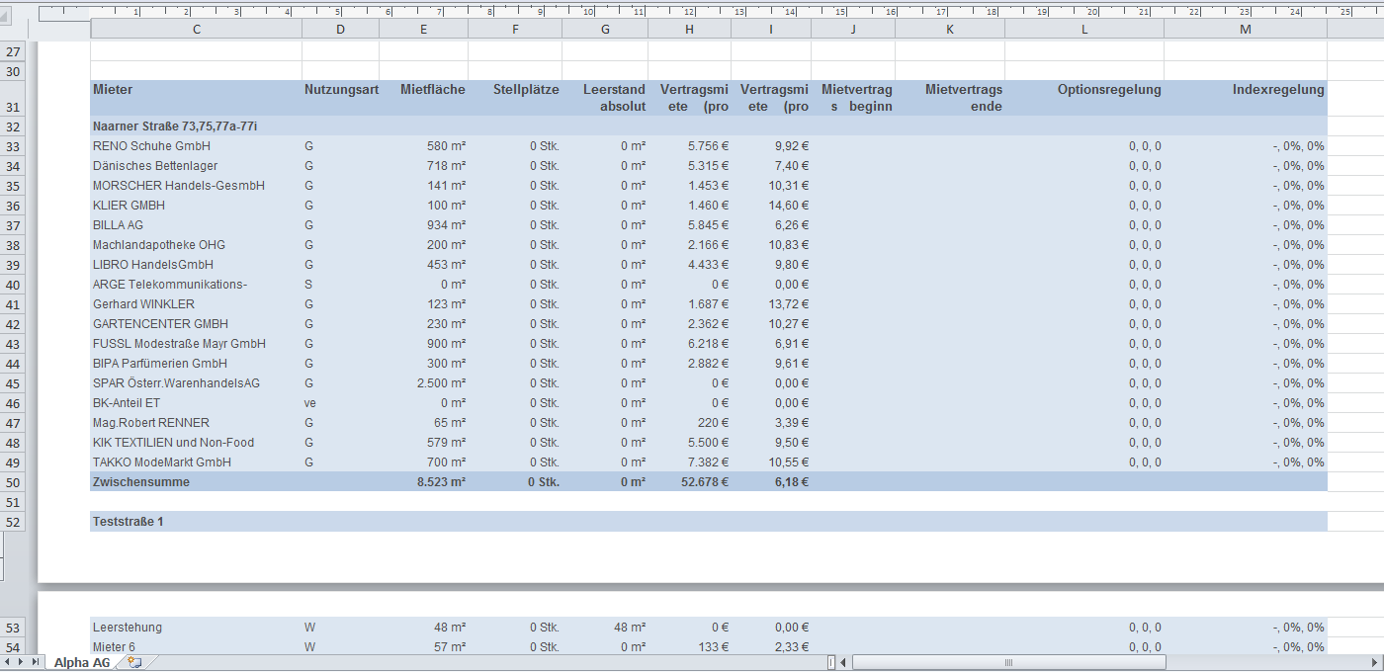Select the MORSCHER Handels-GesmbH cell
The image size is (1384, 672).
(196, 186)
